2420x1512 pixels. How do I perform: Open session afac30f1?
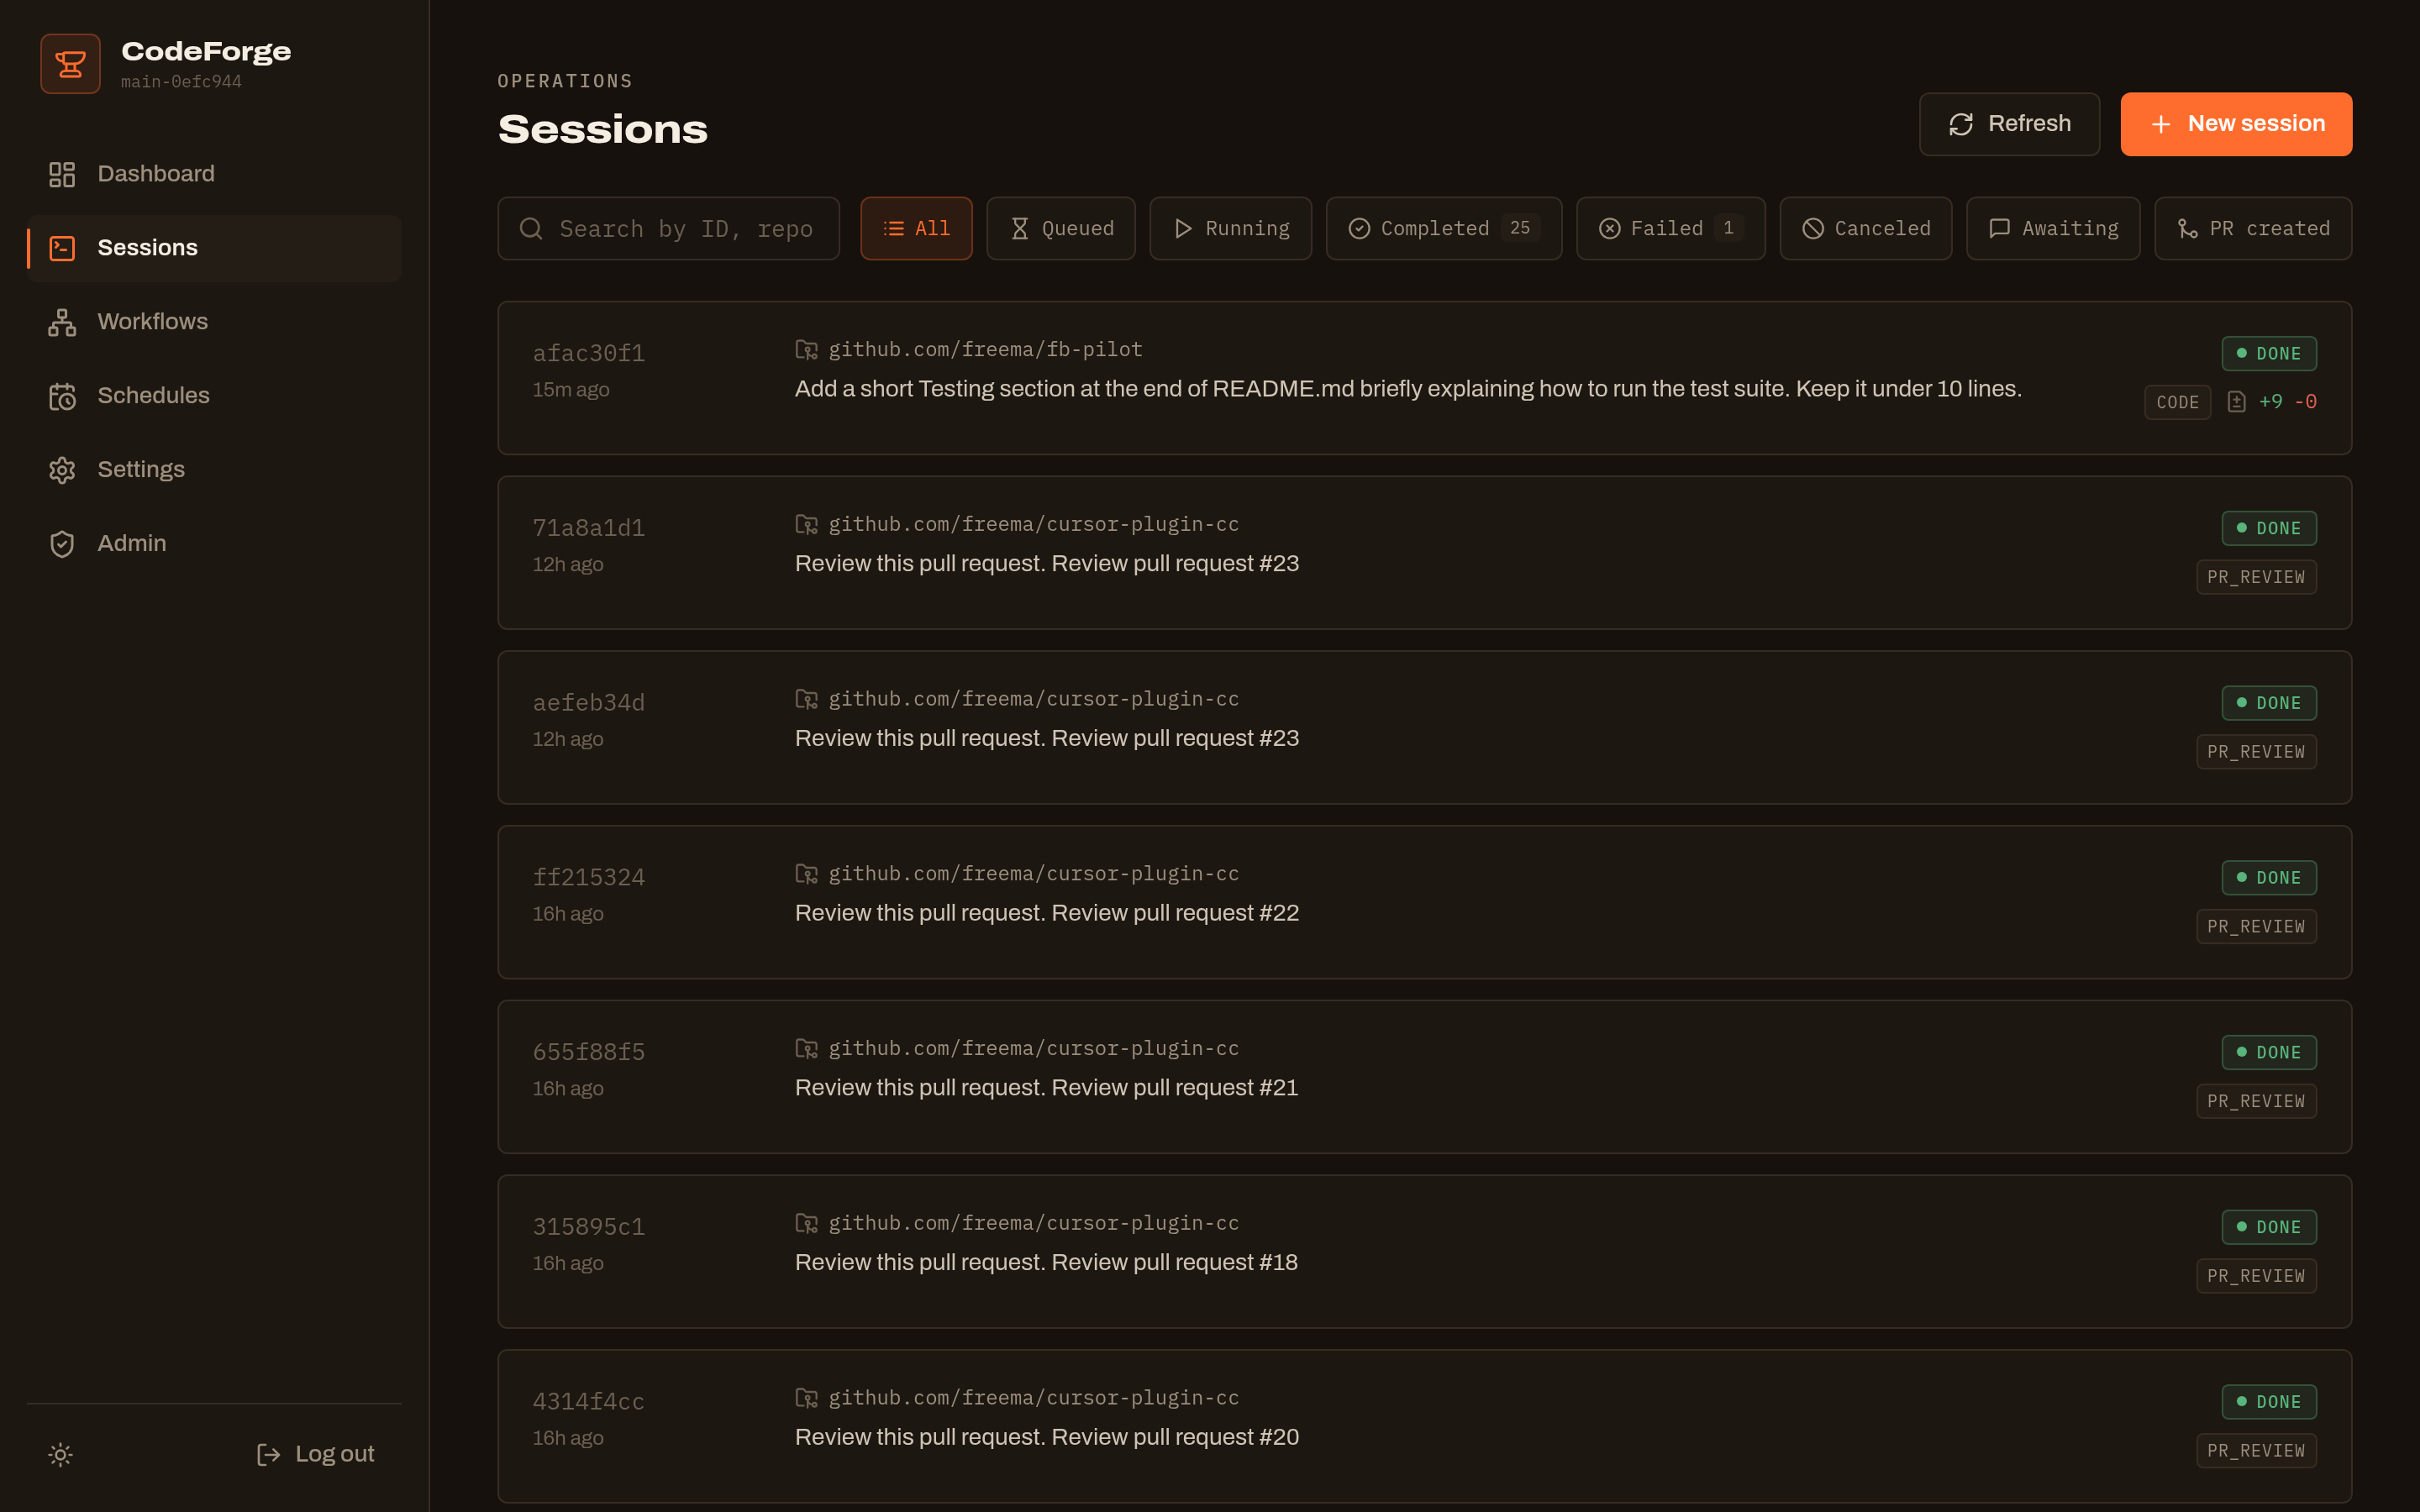(x=1424, y=378)
